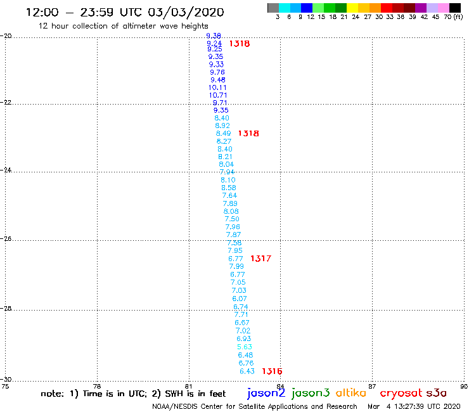Click the wave height value 6.76
Image resolution: width=469 pixels, height=412 pixels.
[x=247, y=363]
